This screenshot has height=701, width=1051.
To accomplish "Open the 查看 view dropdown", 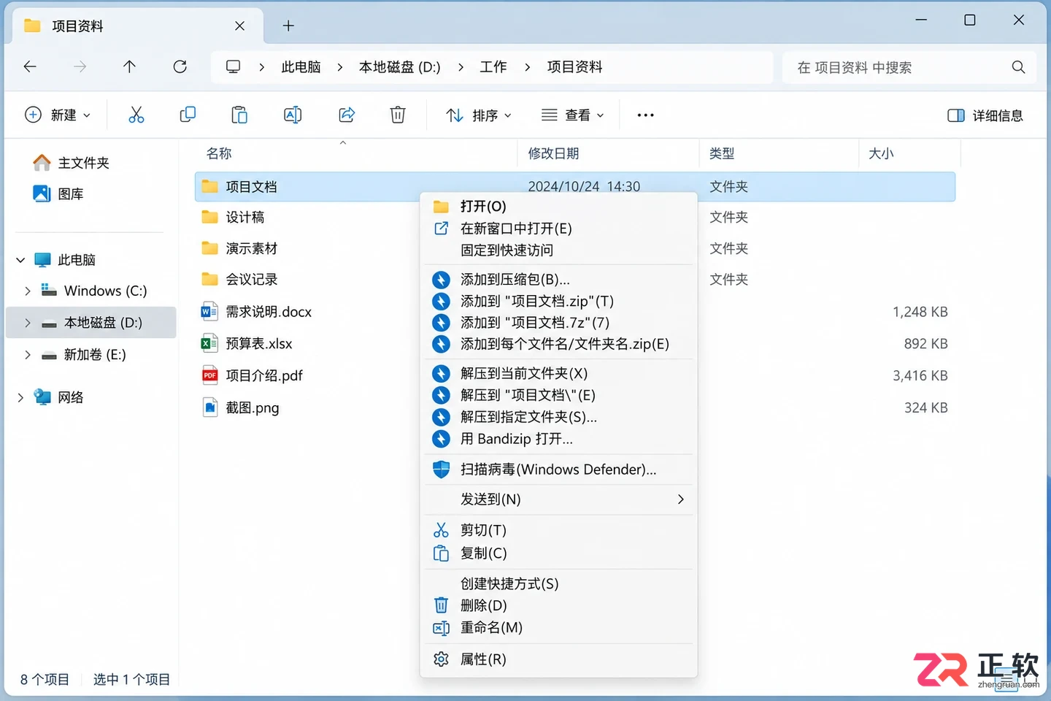I will (573, 115).
